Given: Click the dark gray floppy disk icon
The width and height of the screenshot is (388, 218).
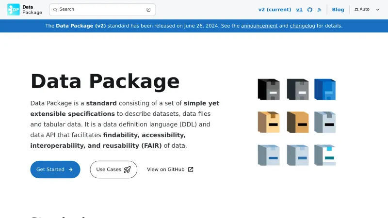Looking at the screenshot, I should pos(297,89).
